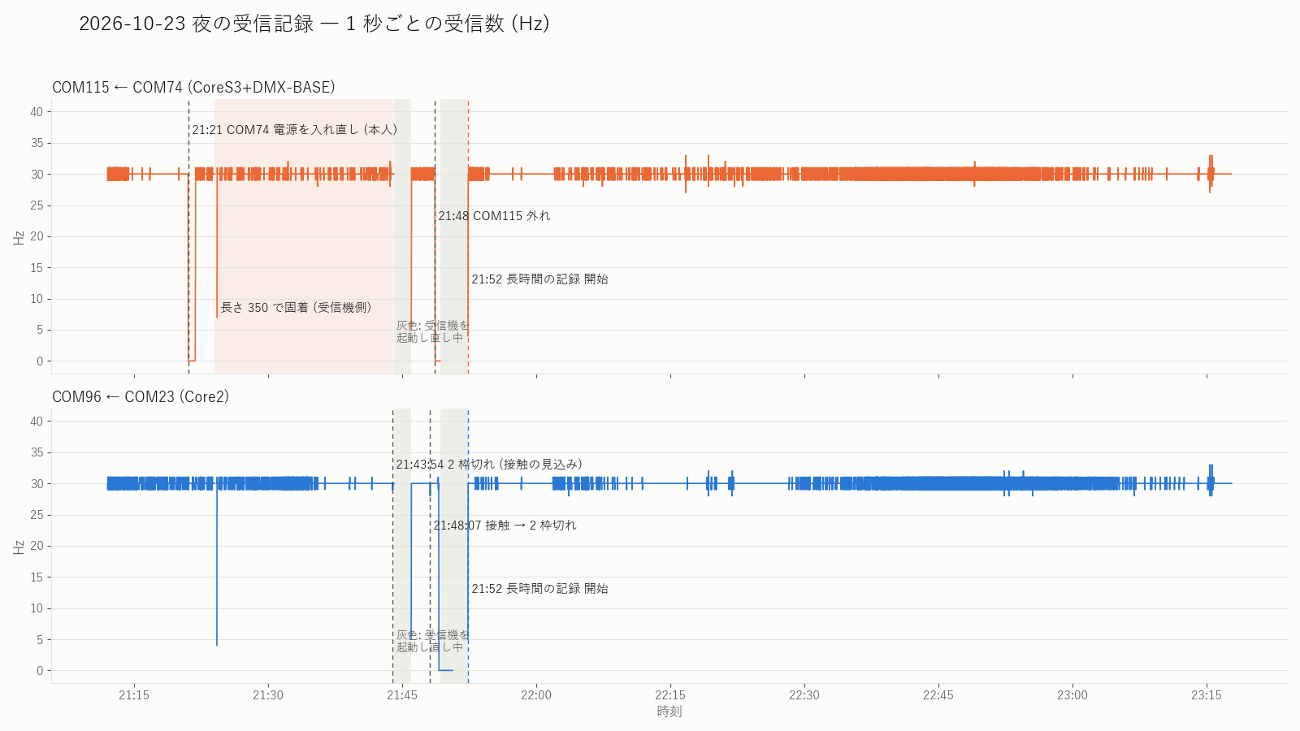Select the subplot title "COM115 ← COM74 (CoreS3+DMX-BASE)"
This screenshot has width=1300, height=731.
coord(193,87)
